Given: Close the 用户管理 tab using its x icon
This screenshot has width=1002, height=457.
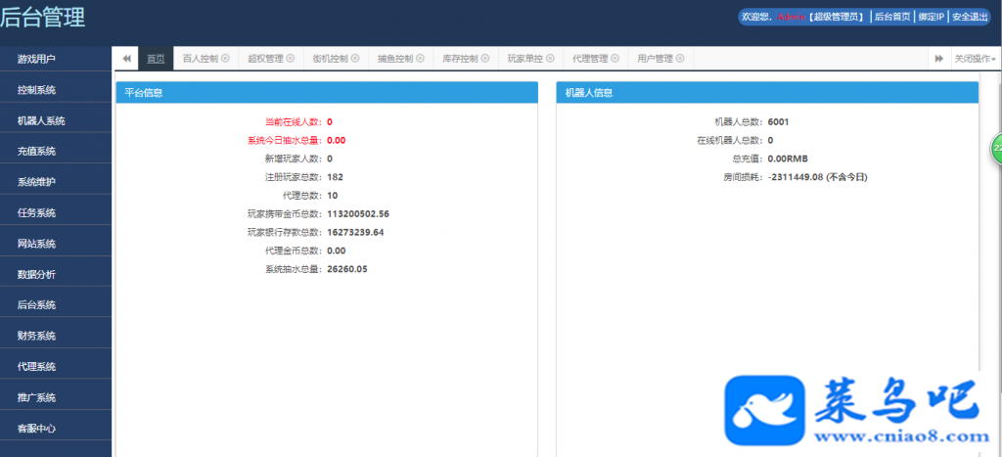Looking at the screenshot, I should tap(680, 58).
